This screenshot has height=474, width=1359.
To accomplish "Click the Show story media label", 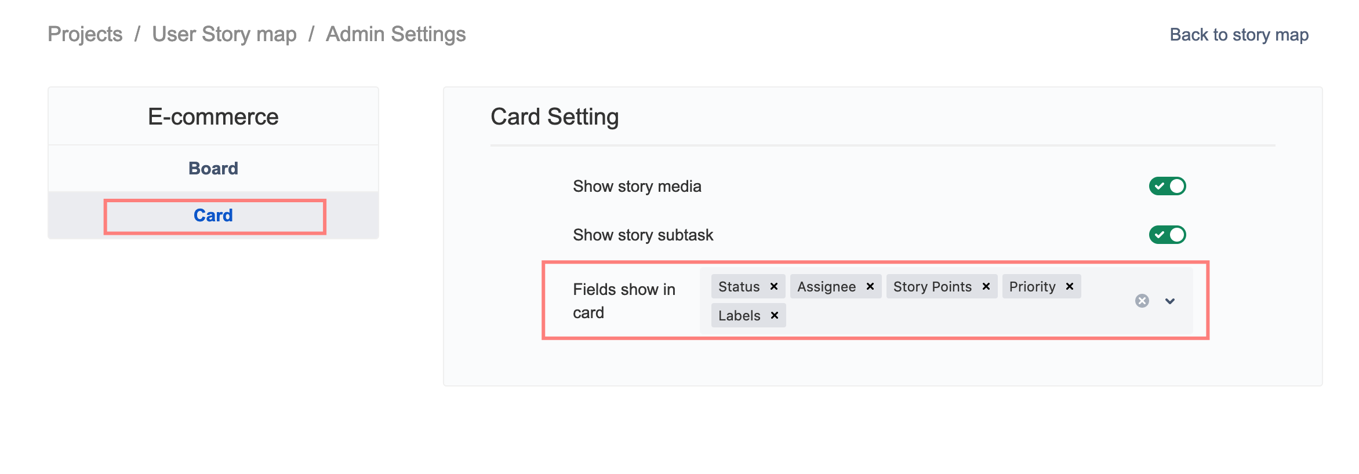I will [x=637, y=187].
